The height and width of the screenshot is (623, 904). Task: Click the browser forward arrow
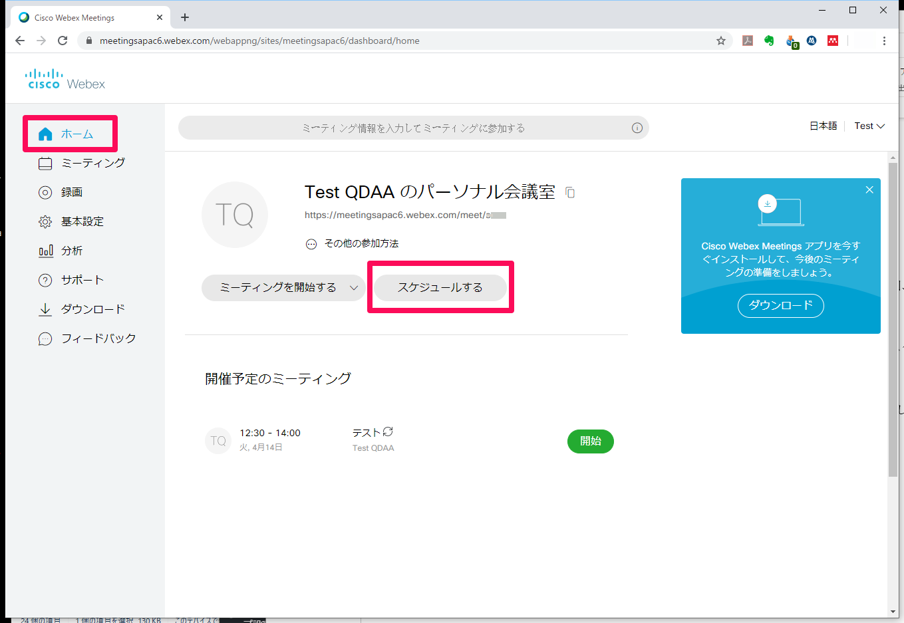point(41,41)
